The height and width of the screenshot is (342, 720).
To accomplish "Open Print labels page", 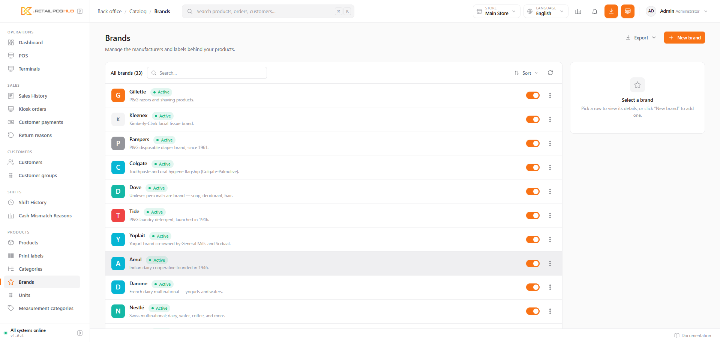I will pyautogui.click(x=42, y=256).
